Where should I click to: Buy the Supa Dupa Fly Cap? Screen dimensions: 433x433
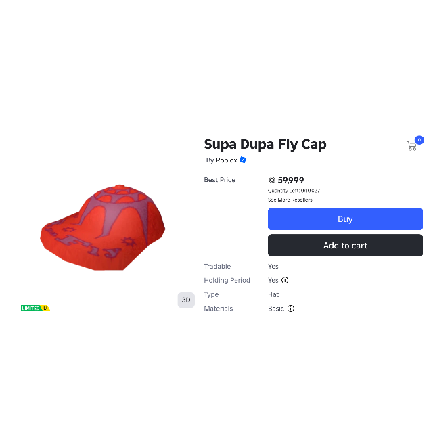[345, 219]
